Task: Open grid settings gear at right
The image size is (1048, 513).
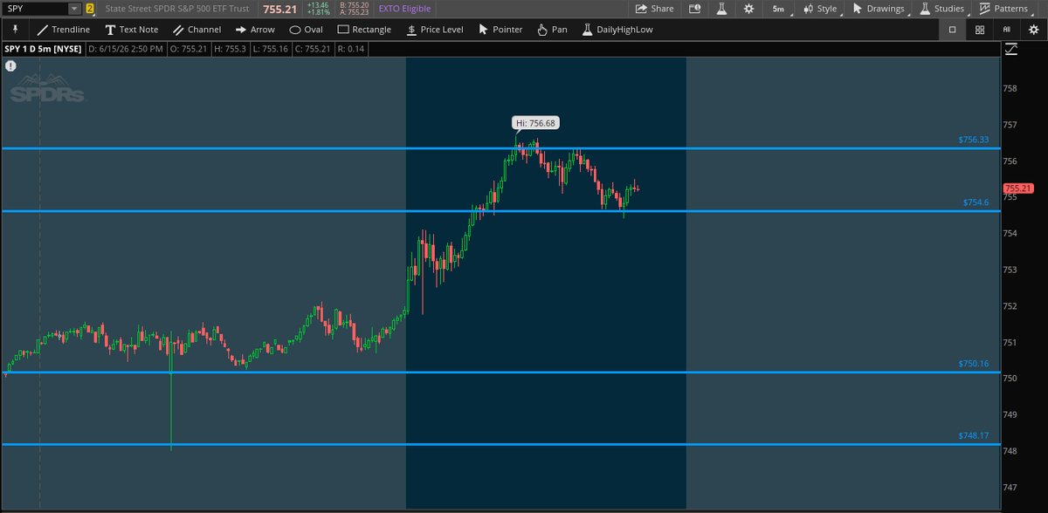Action: 1034,30
